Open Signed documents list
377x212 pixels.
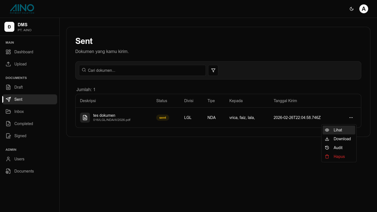tap(20, 136)
